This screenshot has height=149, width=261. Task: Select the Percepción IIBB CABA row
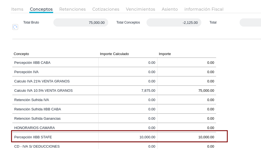coord(114,63)
